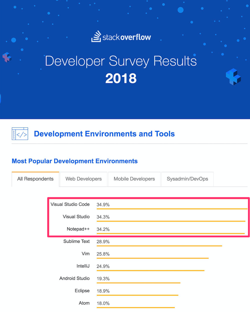Image resolution: width=250 pixels, height=312 pixels.
Task: Switch to the Web Developers tab
Action: click(x=83, y=179)
